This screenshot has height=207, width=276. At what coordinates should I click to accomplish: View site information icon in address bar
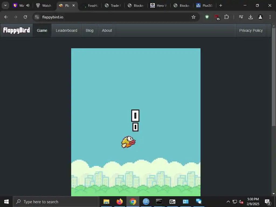37,17
